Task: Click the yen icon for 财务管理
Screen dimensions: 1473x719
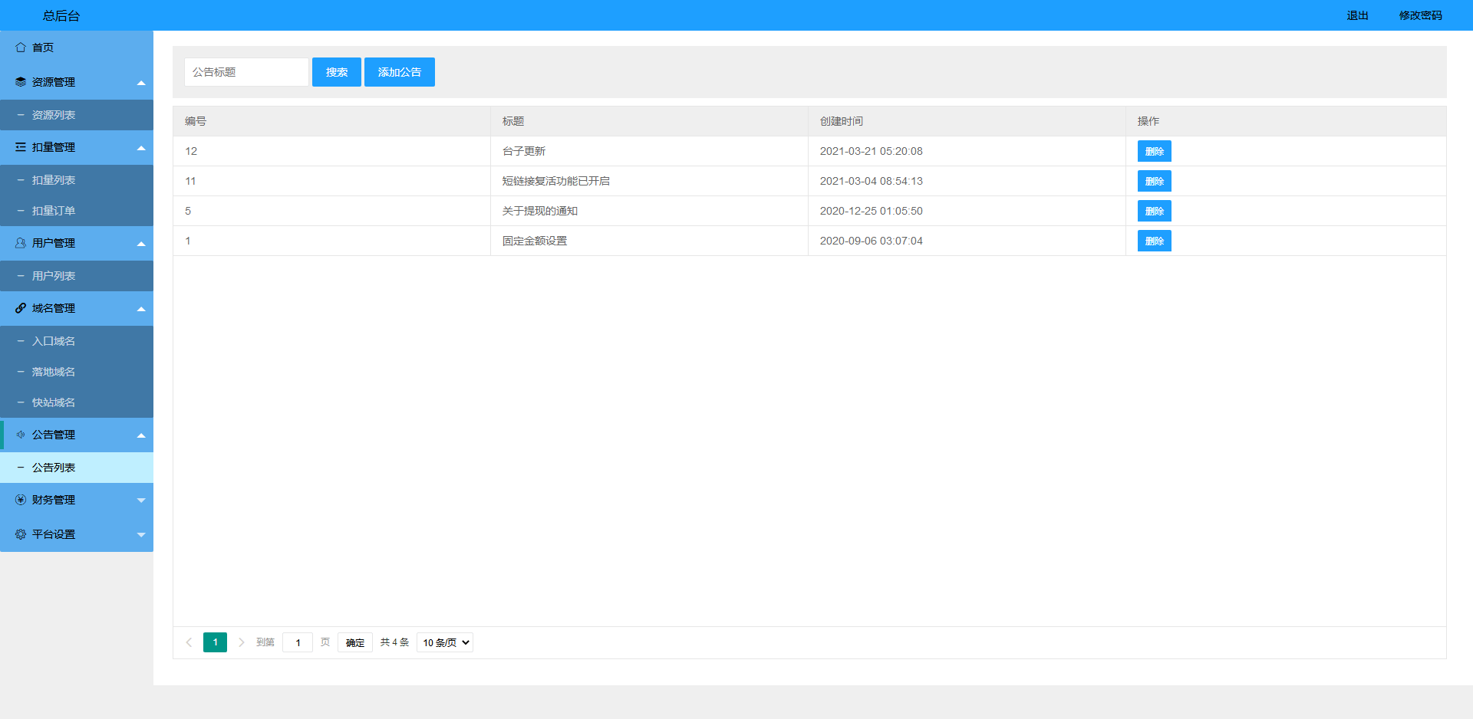Action: click(21, 500)
